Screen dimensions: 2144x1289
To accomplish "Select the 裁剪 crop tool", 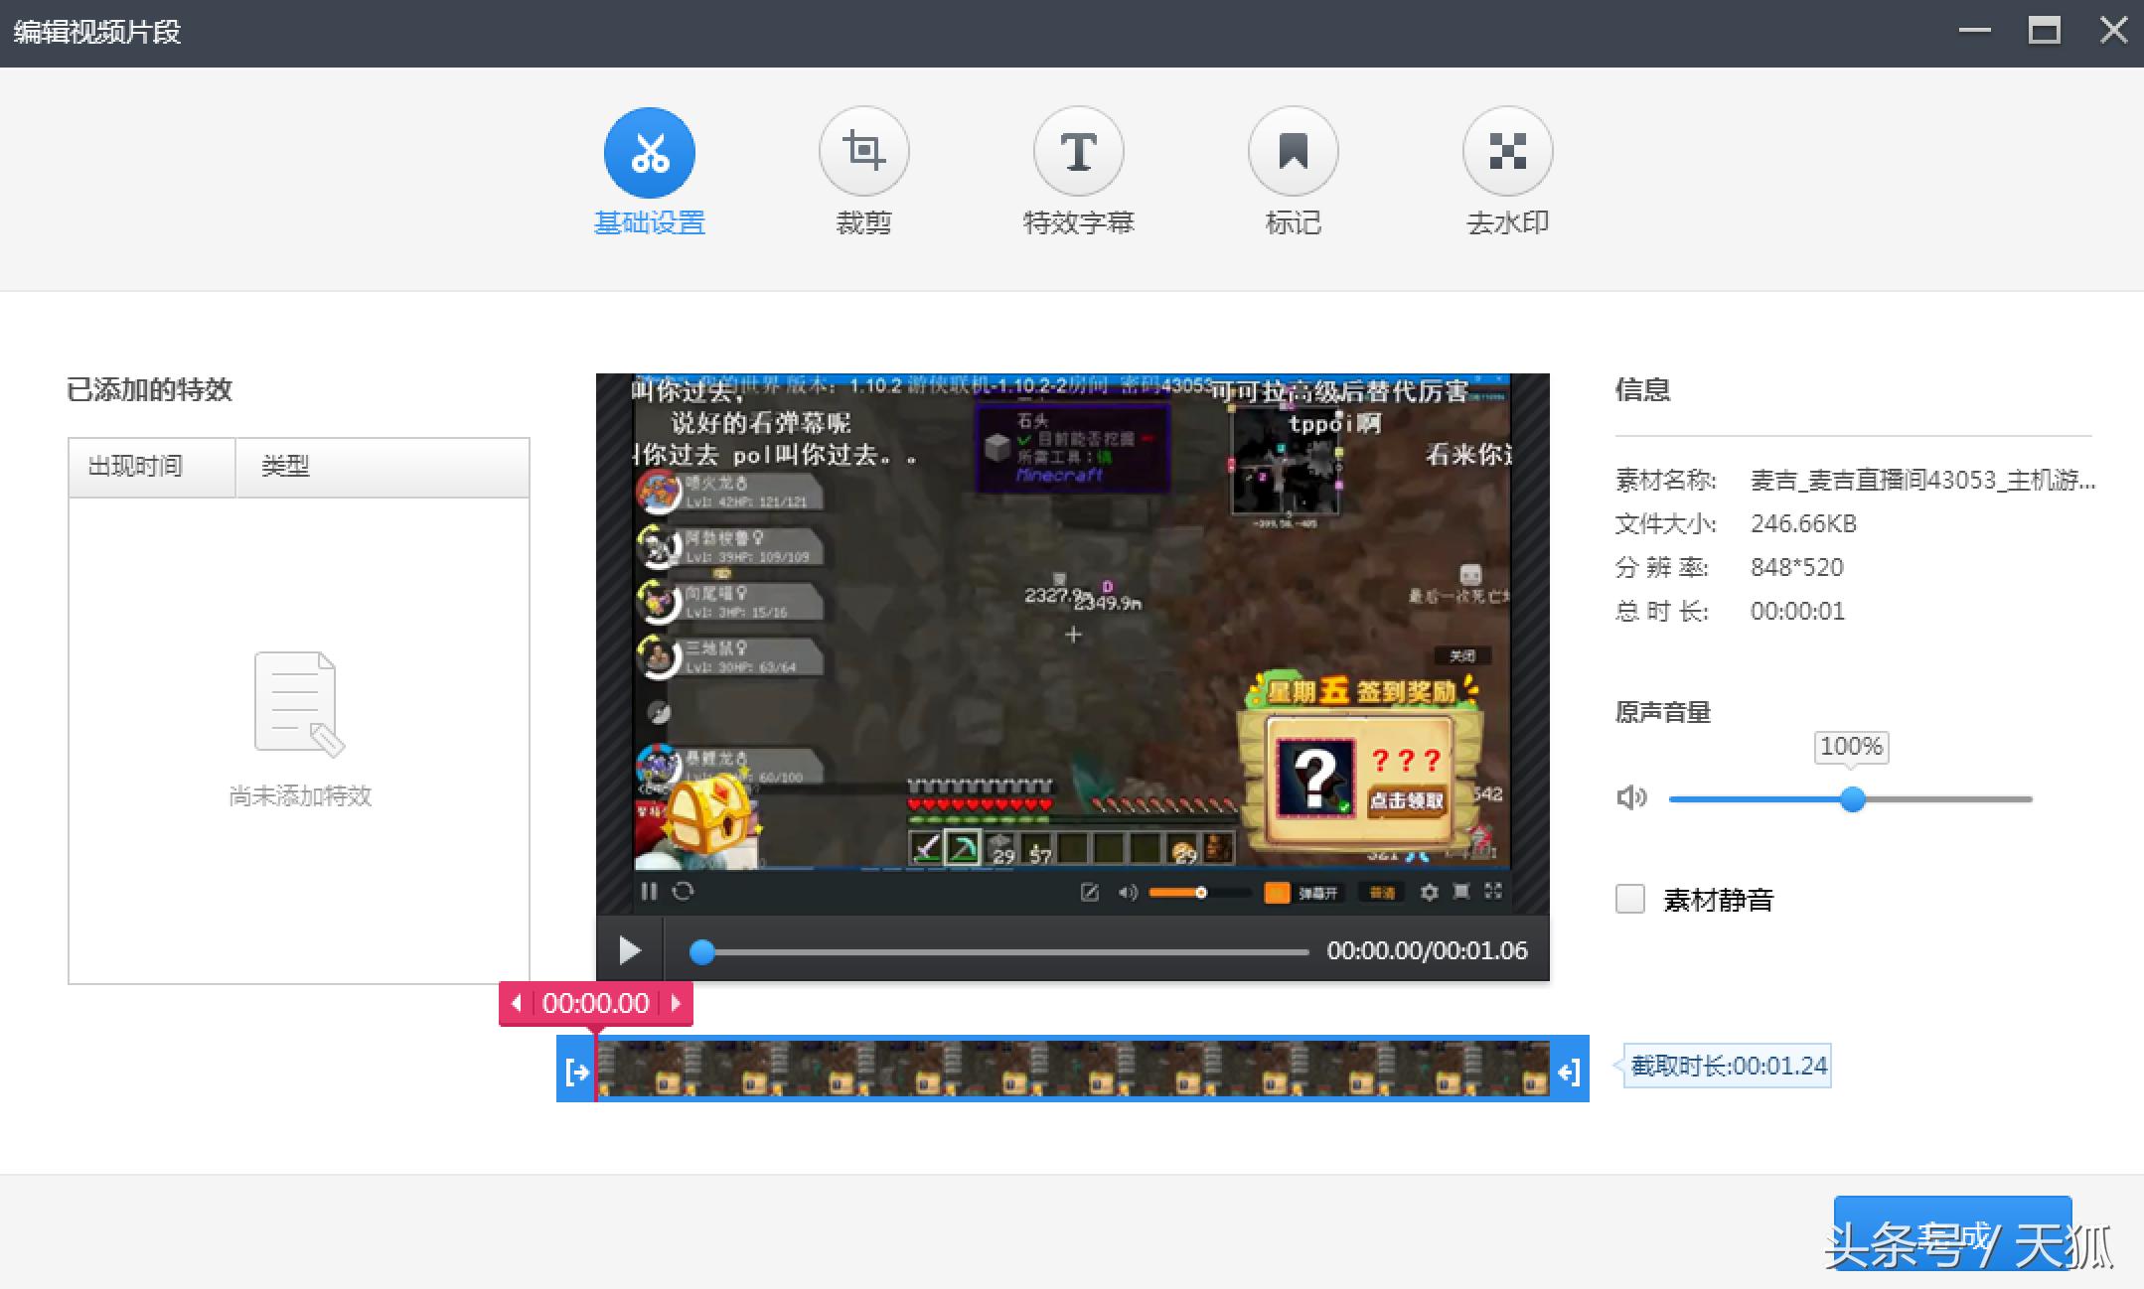I will [862, 151].
